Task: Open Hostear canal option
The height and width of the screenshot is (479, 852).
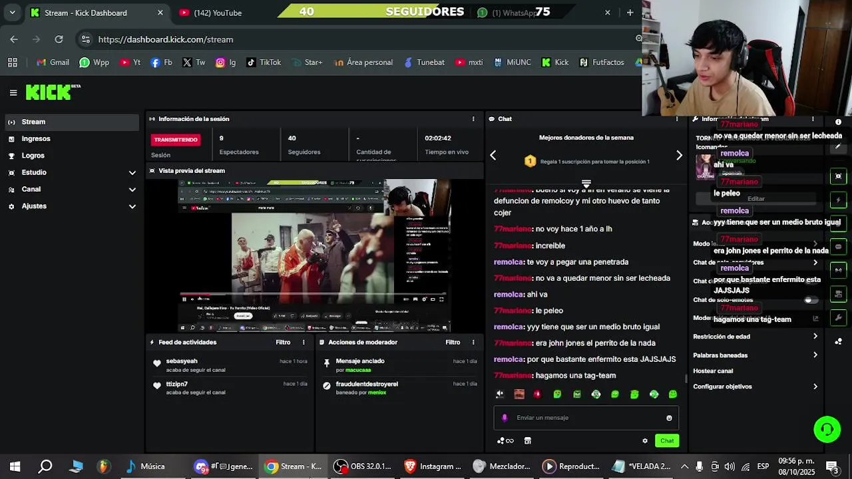Action: click(x=713, y=371)
